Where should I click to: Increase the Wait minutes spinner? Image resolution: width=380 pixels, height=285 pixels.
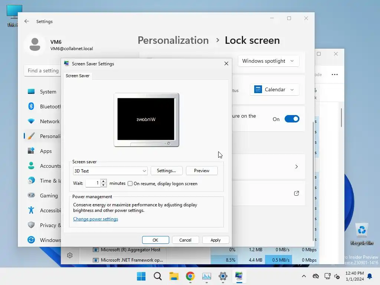(104, 181)
